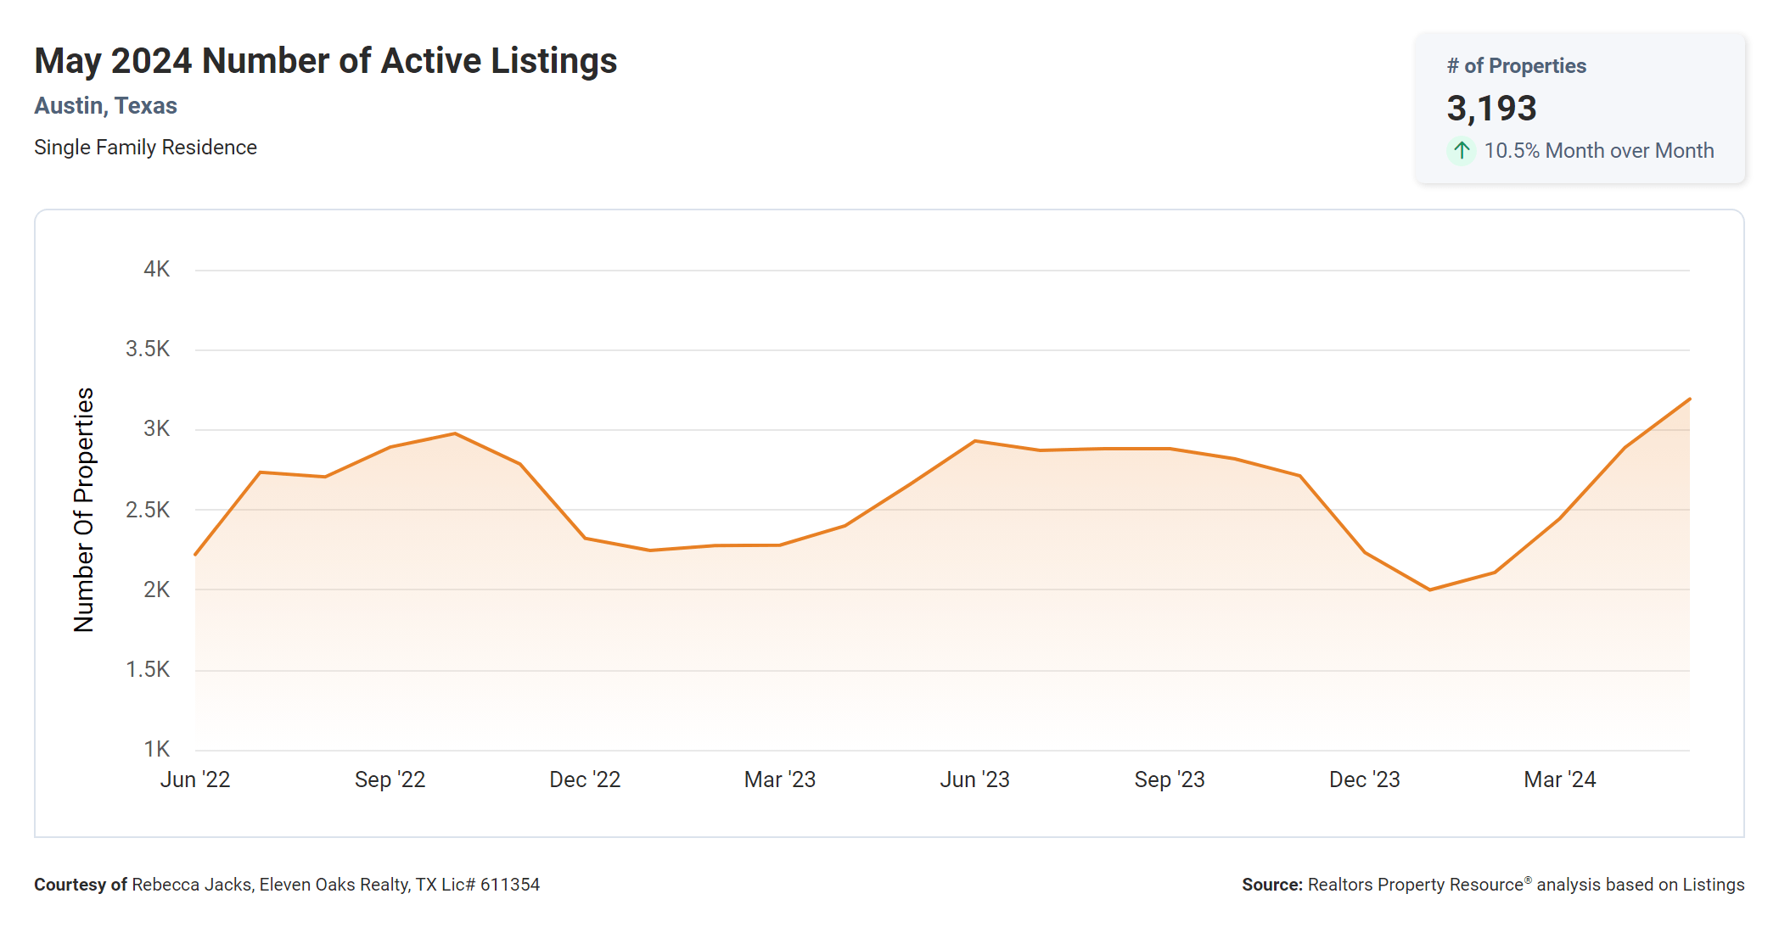
Task: Click the line's final May 2024 peak point
Action: [1689, 399]
